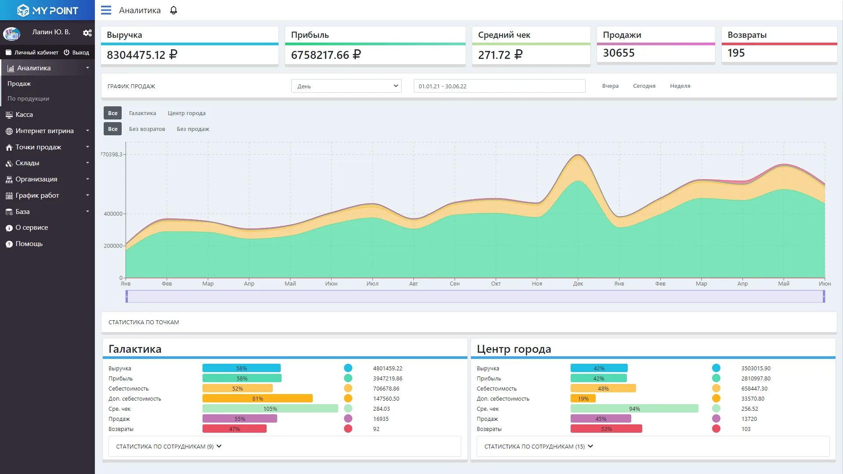Click the База database icon
Image resolution: width=843 pixels, height=474 pixels.
click(9, 212)
